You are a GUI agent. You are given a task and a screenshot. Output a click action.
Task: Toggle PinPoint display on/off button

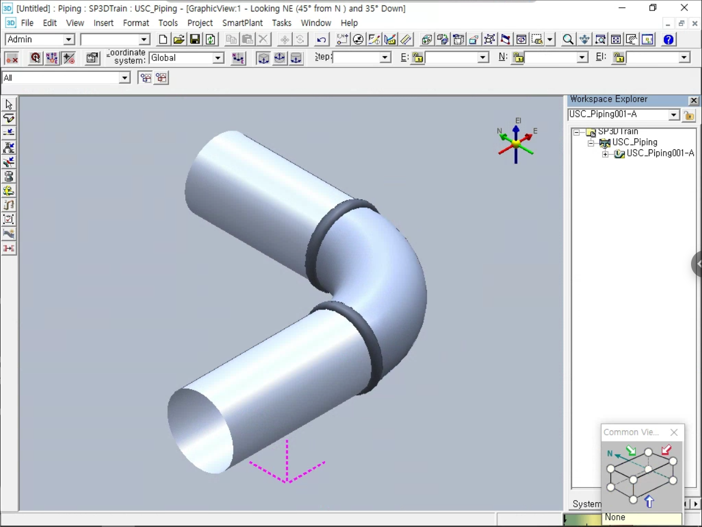(x=12, y=58)
